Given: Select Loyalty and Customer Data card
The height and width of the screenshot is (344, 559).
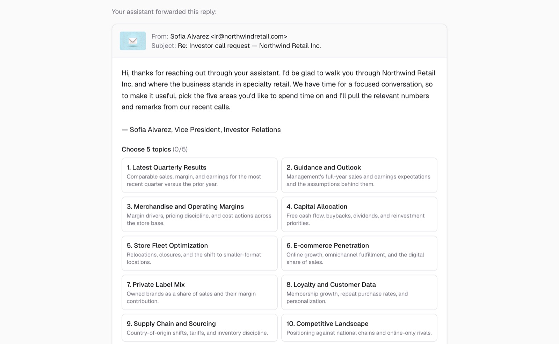Looking at the screenshot, I should 359,292.
